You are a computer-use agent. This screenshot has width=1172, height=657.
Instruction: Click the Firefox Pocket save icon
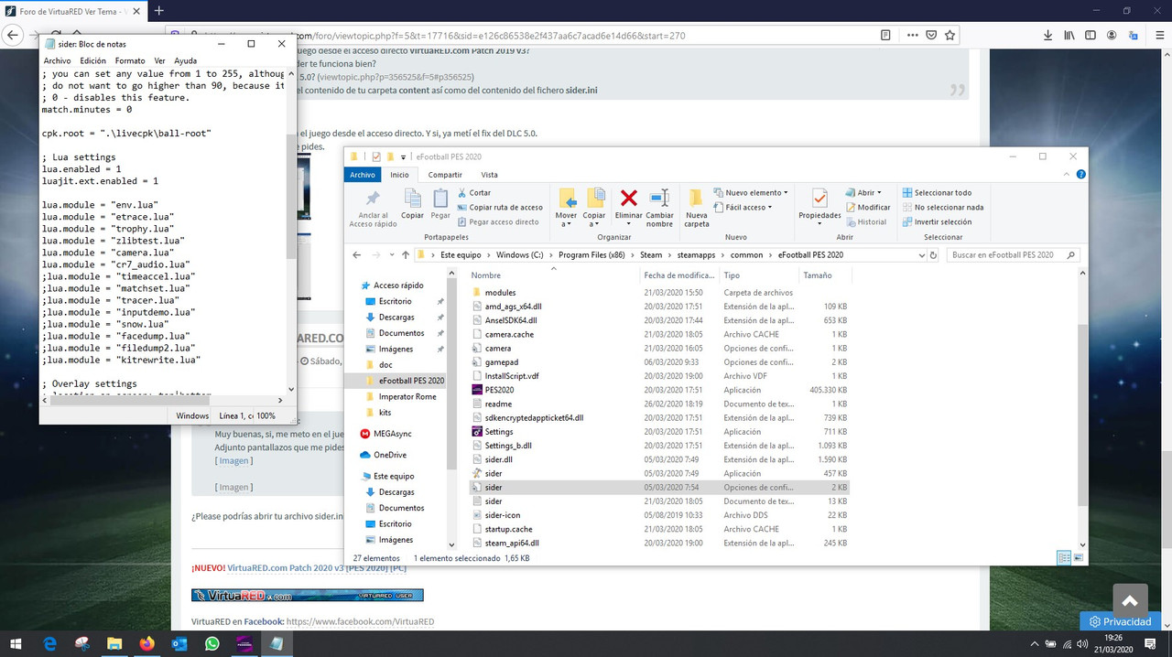coord(930,36)
